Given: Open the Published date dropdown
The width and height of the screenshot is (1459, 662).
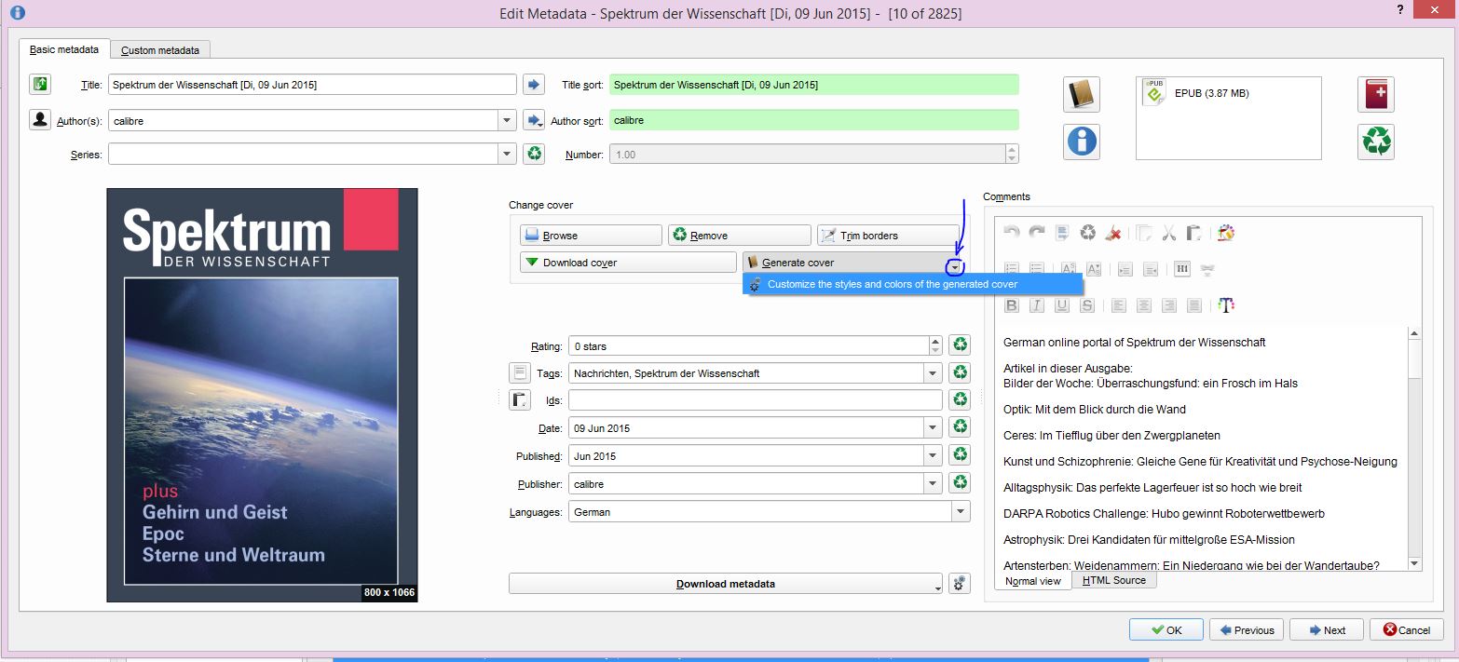Looking at the screenshot, I should (x=933, y=456).
